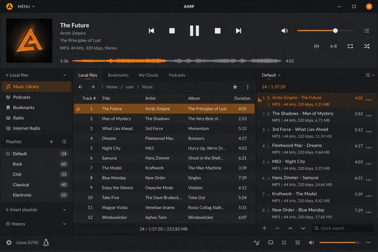Image resolution: width=378 pixels, height=252 pixels.
Task: Select the Blue Monday track row
Action: tap(164, 178)
